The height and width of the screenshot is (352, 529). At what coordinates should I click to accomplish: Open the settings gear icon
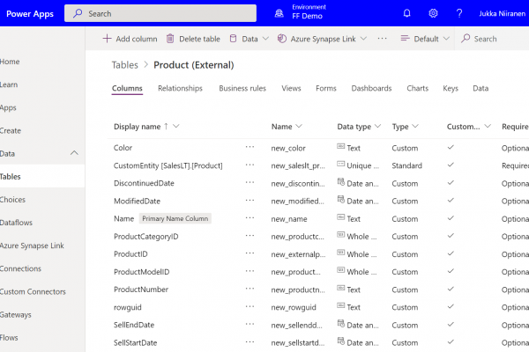click(433, 13)
